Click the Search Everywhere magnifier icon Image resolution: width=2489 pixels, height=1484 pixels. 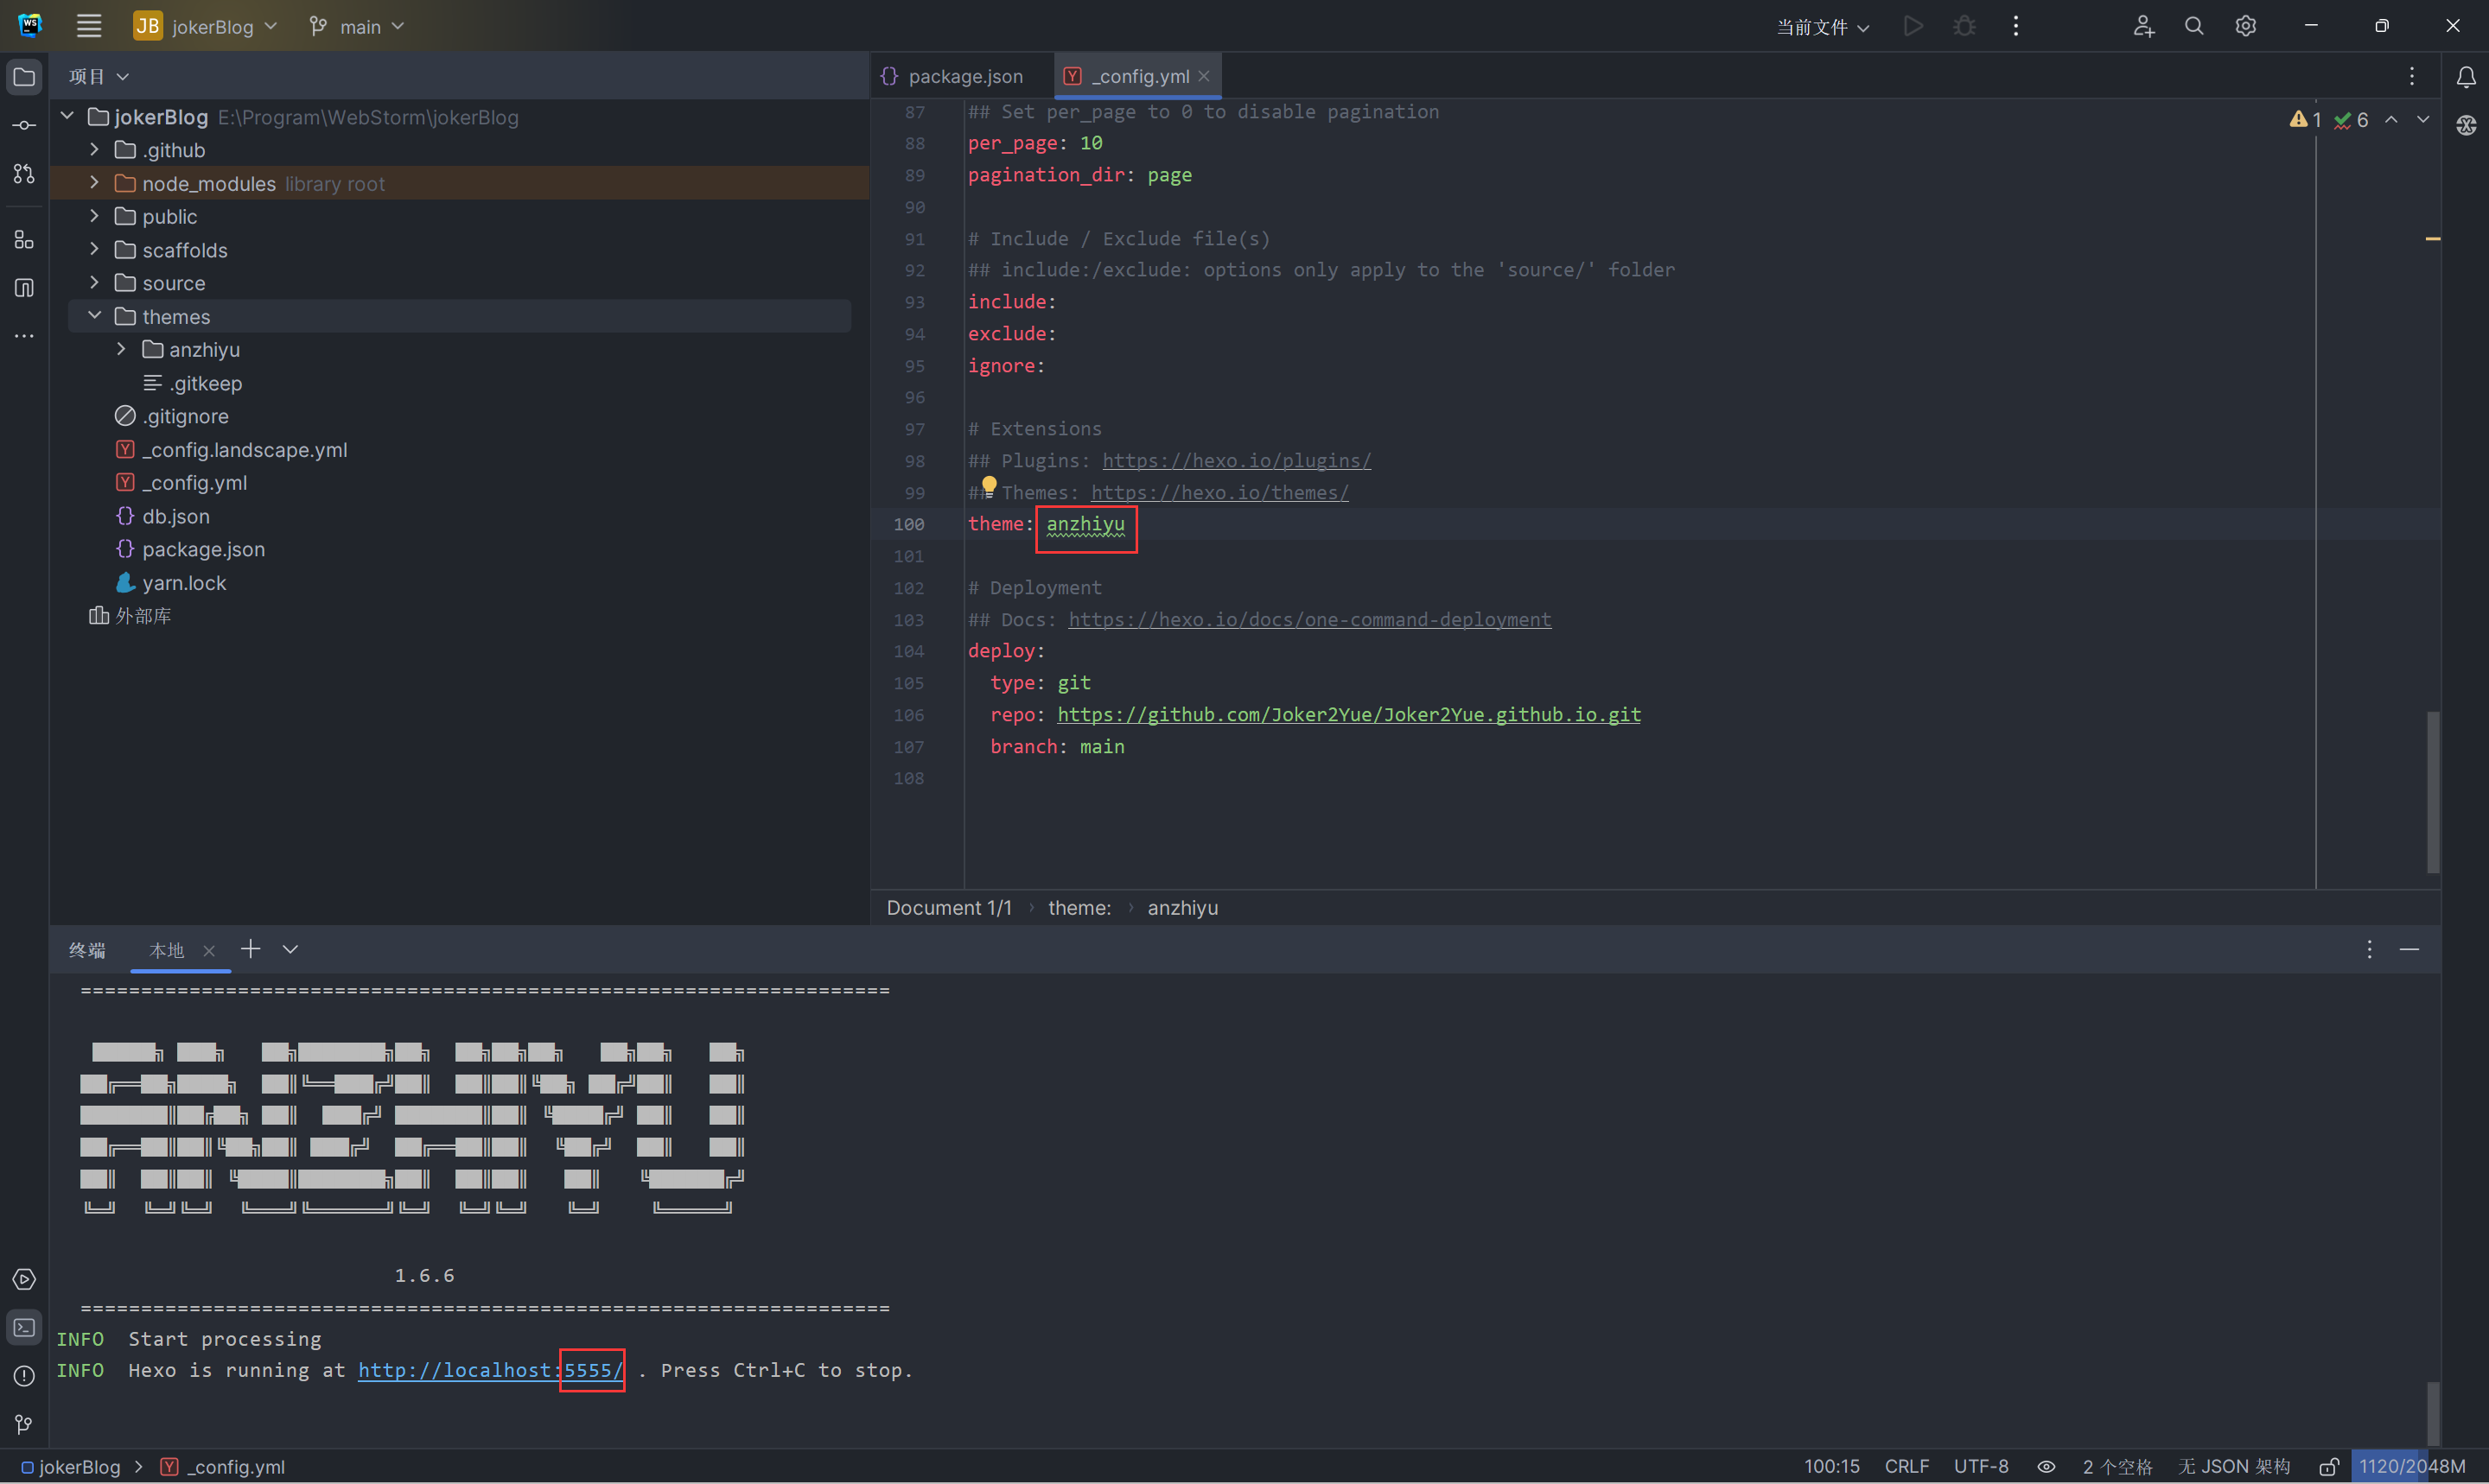(2194, 26)
